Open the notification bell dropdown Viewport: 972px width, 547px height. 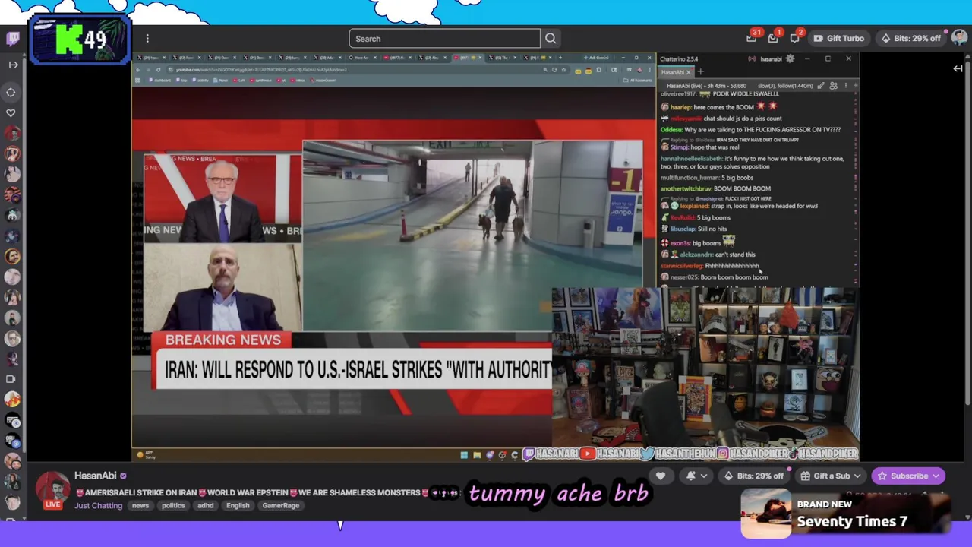click(x=696, y=476)
